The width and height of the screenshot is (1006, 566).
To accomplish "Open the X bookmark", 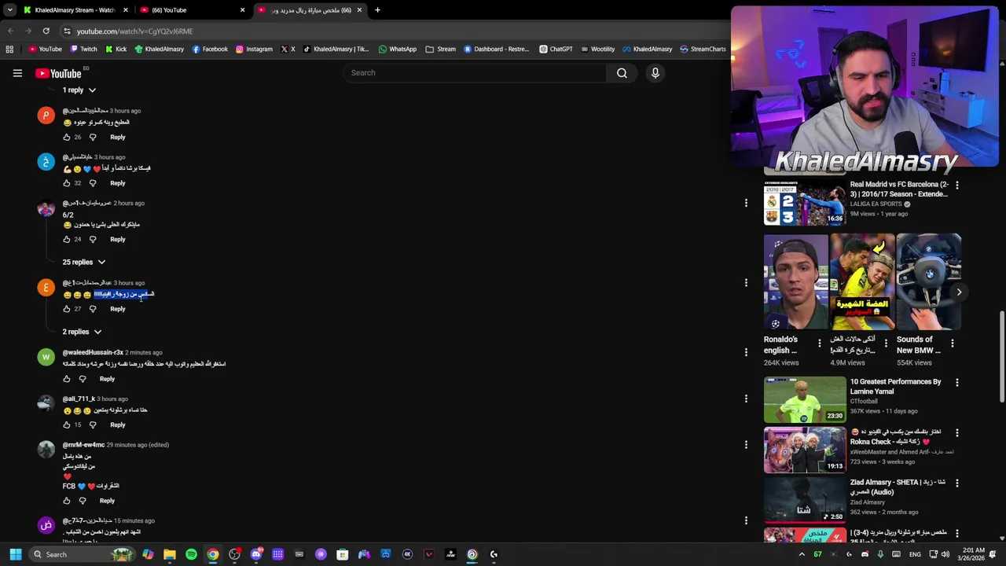I will tap(288, 49).
